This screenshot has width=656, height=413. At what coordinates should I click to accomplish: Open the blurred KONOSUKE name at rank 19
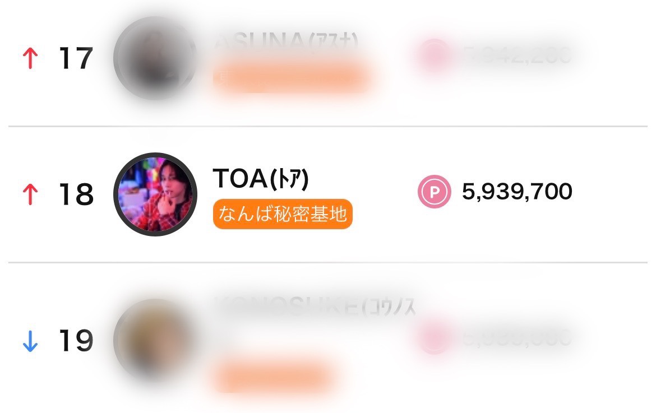pyautogui.click(x=314, y=308)
